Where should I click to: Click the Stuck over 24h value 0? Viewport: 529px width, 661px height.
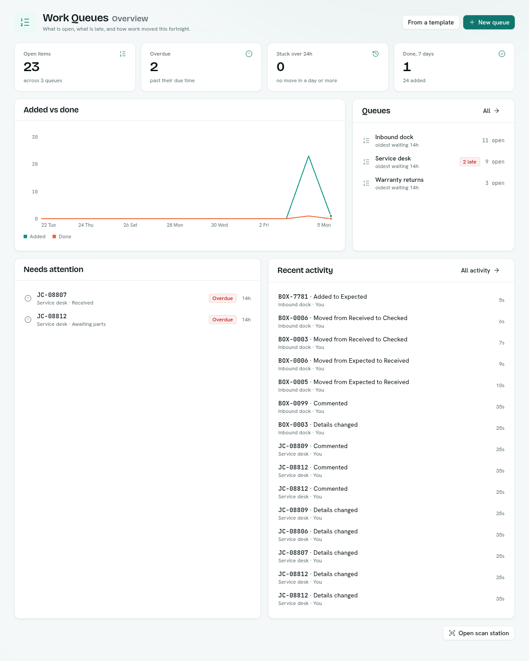click(281, 67)
